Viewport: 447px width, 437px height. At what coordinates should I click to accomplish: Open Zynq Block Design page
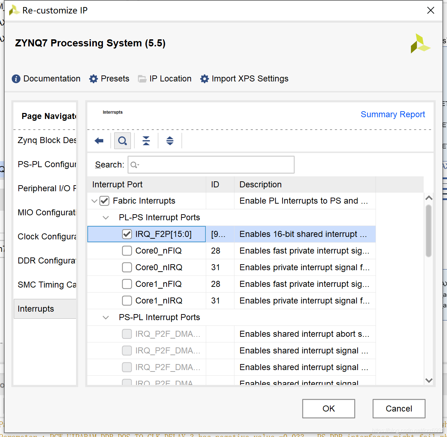tap(47, 140)
